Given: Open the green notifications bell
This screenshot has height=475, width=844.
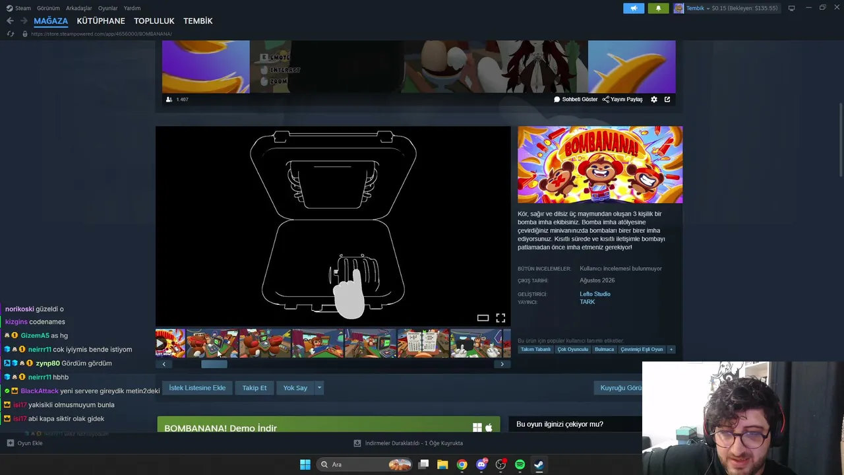Looking at the screenshot, I should (658, 9).
